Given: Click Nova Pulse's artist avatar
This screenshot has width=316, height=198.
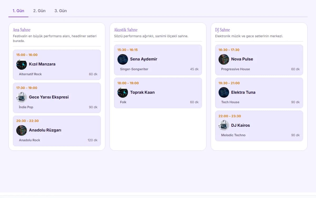Looking at the screenshot, I should [224, 59].
